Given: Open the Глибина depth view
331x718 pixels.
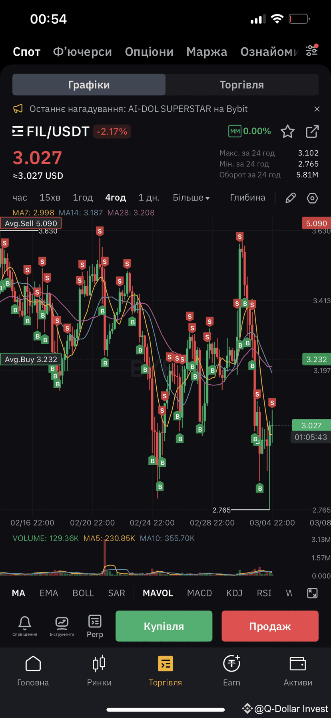Looking at the screenshot, I should pos(248,198).
